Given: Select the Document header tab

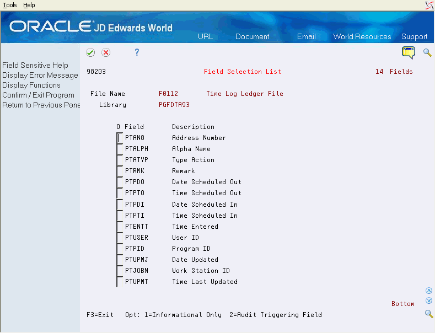Looking at the screenshot, I should pos(252,36).
